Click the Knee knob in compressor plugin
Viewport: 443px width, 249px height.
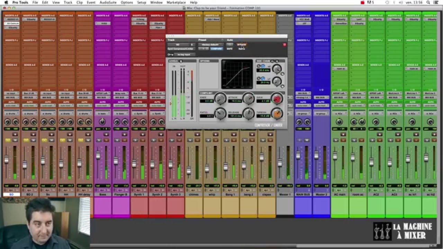pyautogui.click(x=220, y=99)
